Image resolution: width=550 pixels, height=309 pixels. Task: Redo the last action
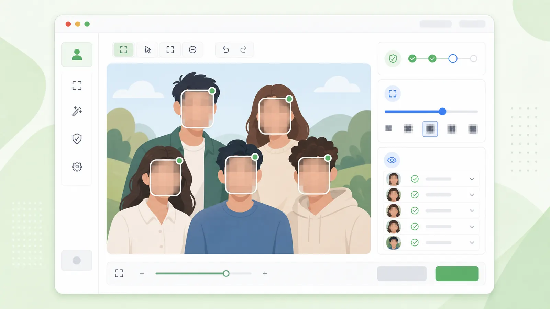pos(243,50)
